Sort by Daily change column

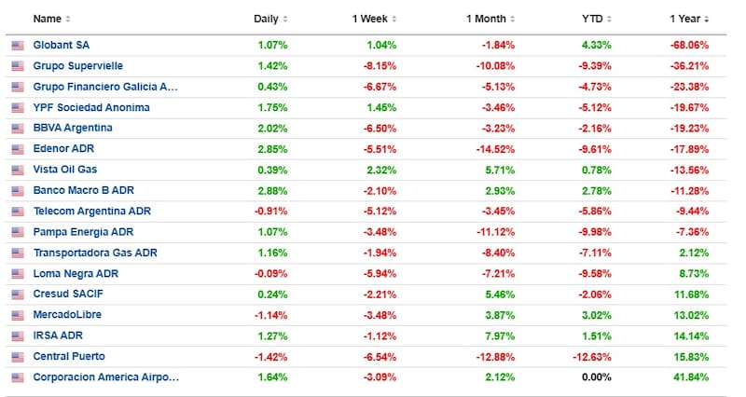tap(269, 19)
